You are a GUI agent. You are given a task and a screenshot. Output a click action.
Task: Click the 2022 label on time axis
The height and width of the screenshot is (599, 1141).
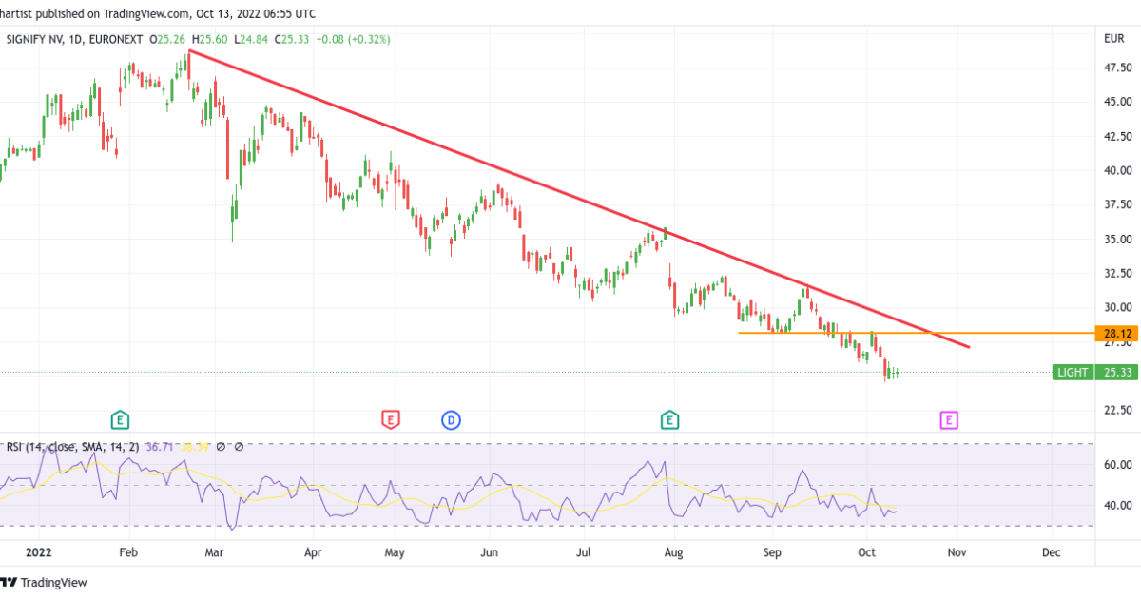pyautogui.click(x=39, y=551)
